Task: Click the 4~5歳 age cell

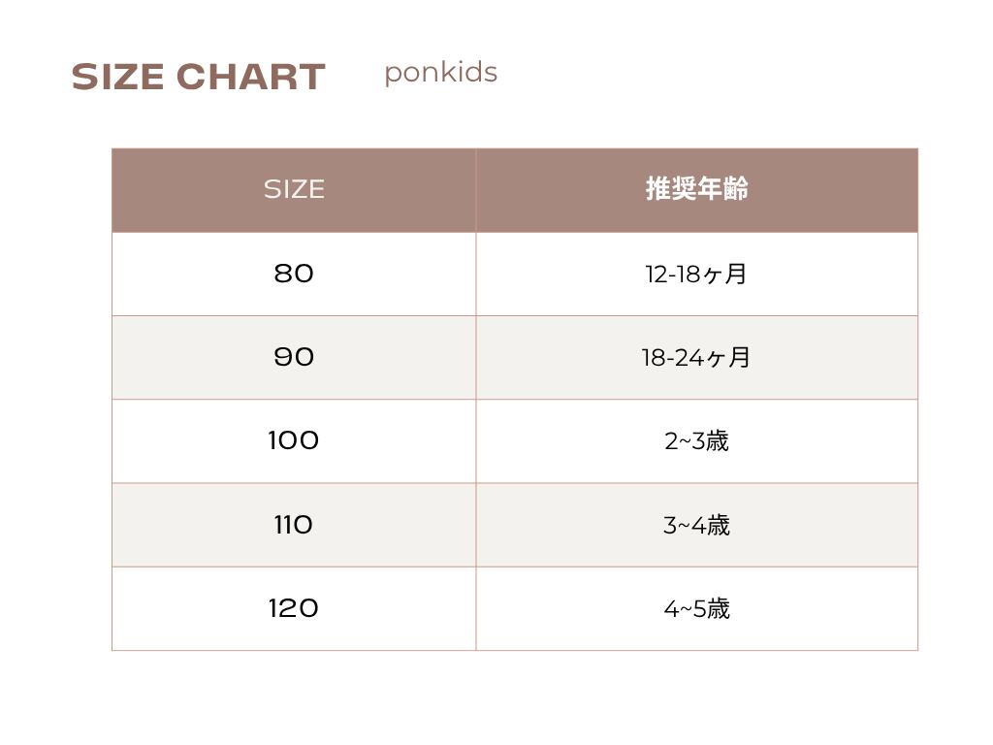Action: tap(696, 608)
